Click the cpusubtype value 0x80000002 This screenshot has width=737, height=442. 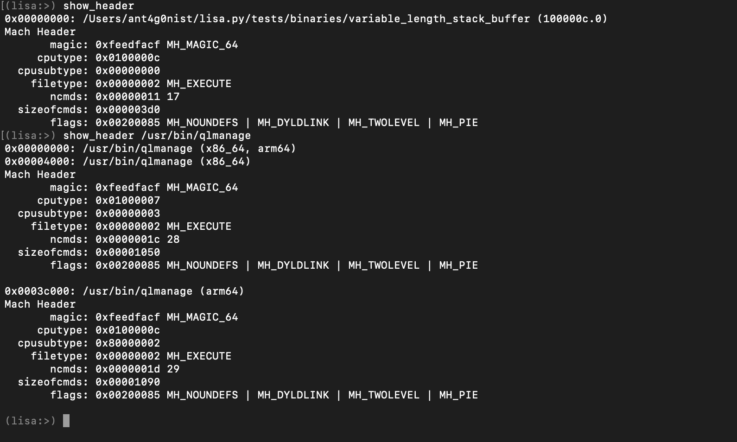pyautogui.click(x=127, y=343)
